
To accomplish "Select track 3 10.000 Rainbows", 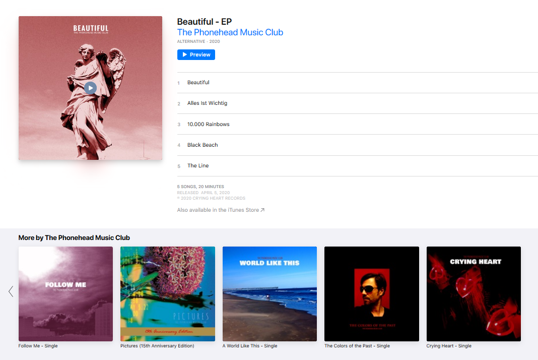I will 358,124.
